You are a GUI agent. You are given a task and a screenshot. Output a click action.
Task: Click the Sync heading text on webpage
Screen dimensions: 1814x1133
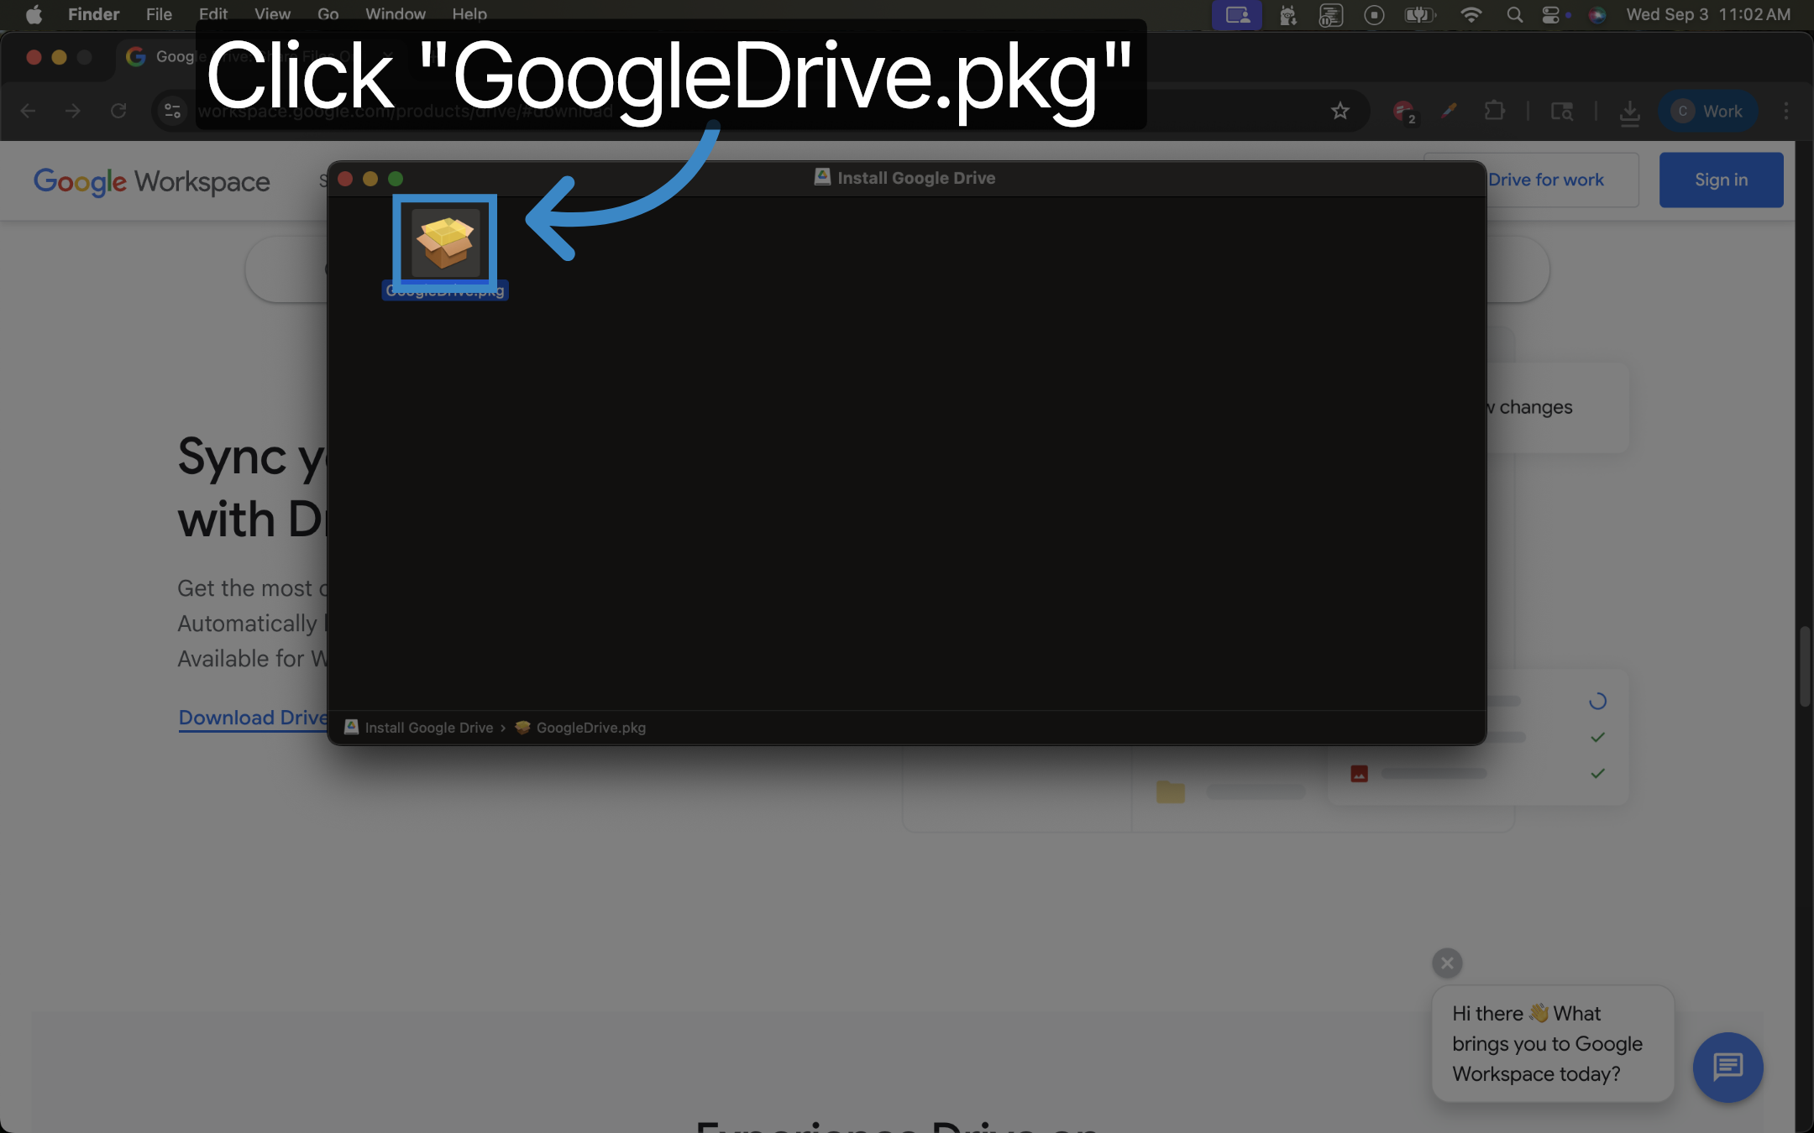tap(252, 488)
